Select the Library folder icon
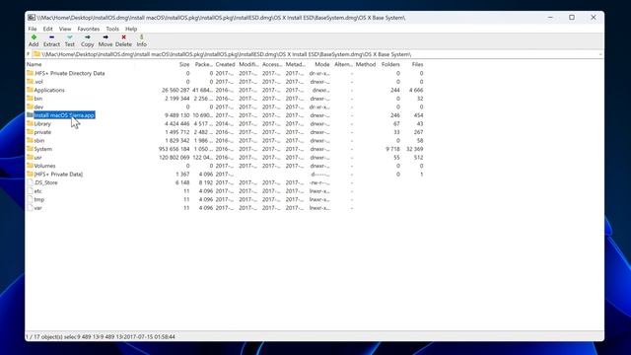 click(30, 123)
